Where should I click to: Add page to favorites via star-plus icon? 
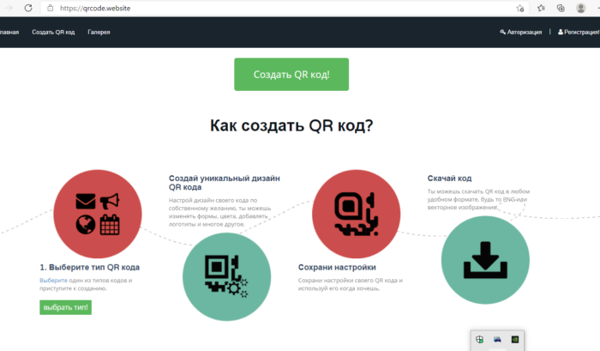pos(520,8)
